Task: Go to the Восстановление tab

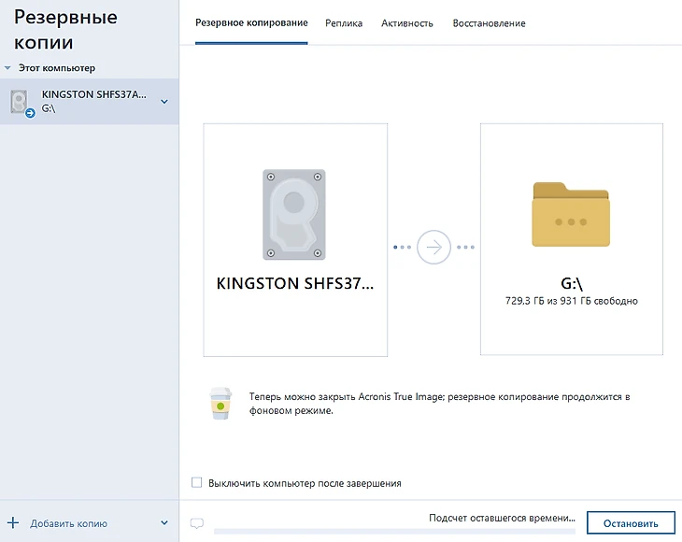Action: (x=489, y=23)
